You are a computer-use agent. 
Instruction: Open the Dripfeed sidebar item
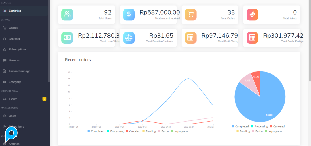[x=14, y=39]
